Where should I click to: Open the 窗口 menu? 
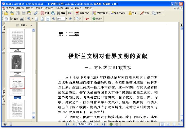78,8
